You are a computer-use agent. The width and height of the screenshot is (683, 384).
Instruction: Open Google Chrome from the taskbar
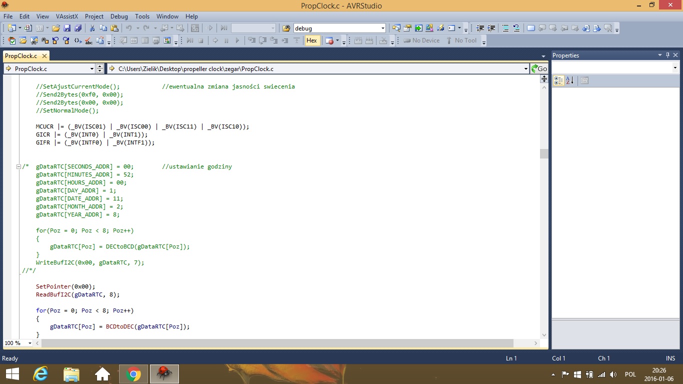pyautogui.click(x=133, y=374)
